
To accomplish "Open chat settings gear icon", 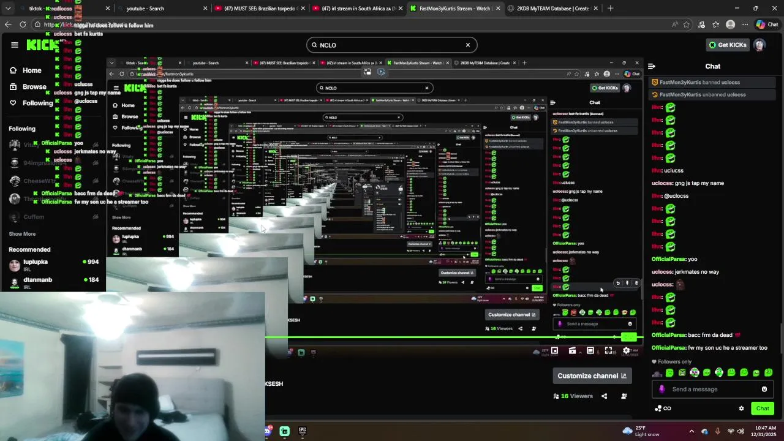I will (x=741, y=409).
